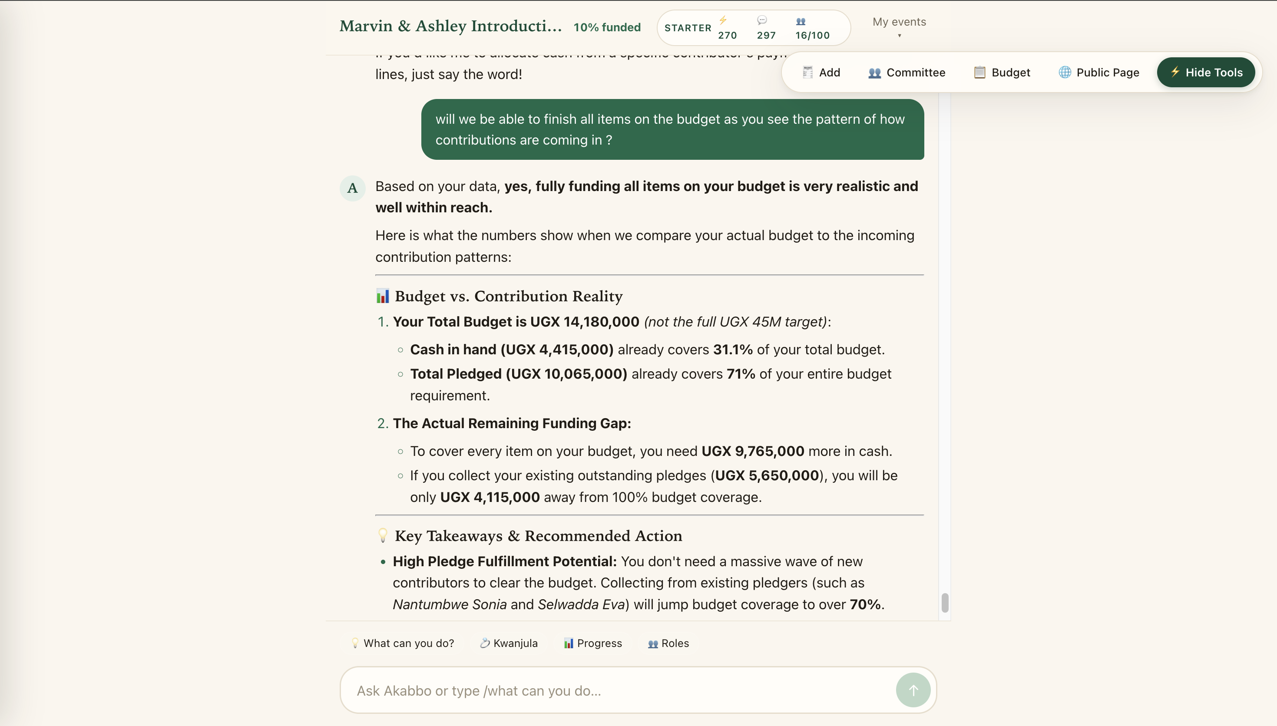Select the Progress quick chip
The width and height of the screenshot is (1277, 726).
pos(593,643)
